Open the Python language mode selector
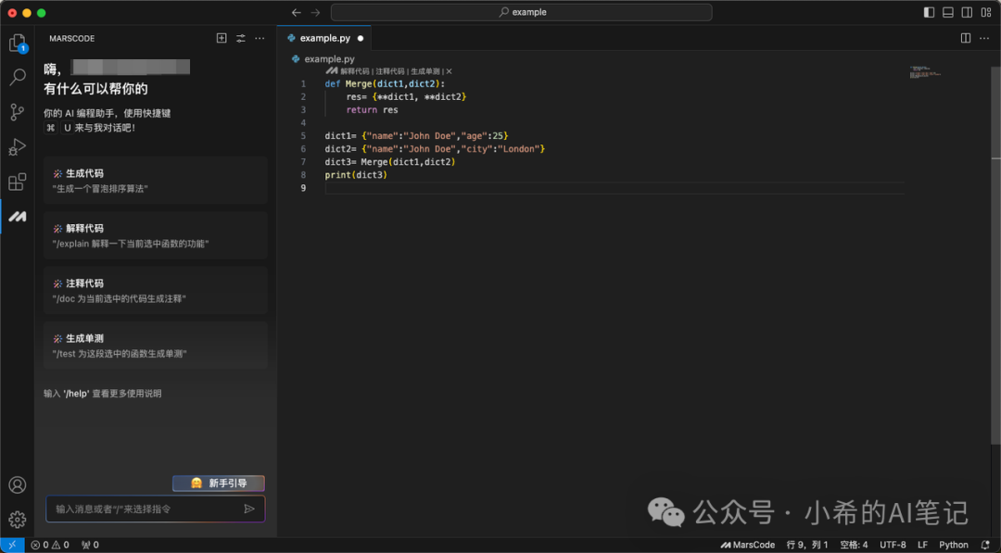This screenshot has height=553, width=1001. coord(953,545)
